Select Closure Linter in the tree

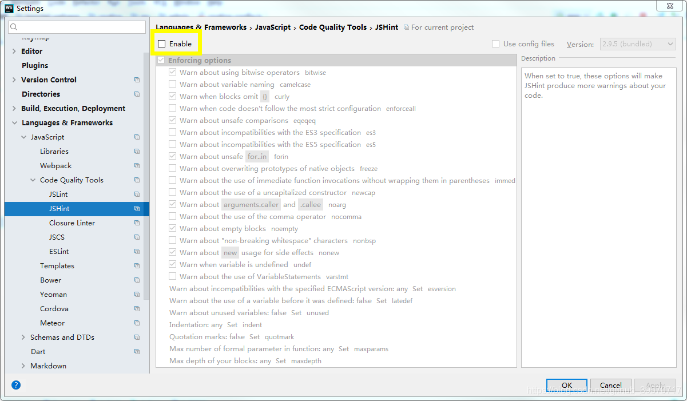tap(72, 223)
